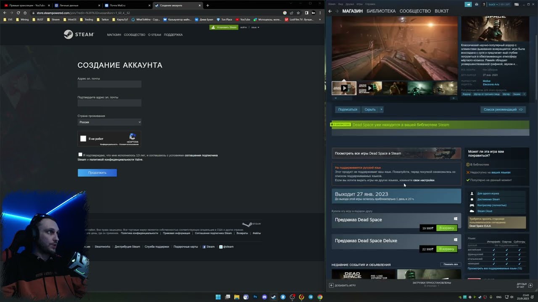Open the Служба поддержки footer link
Screen dimensions: 538x302
pos(157,247)
